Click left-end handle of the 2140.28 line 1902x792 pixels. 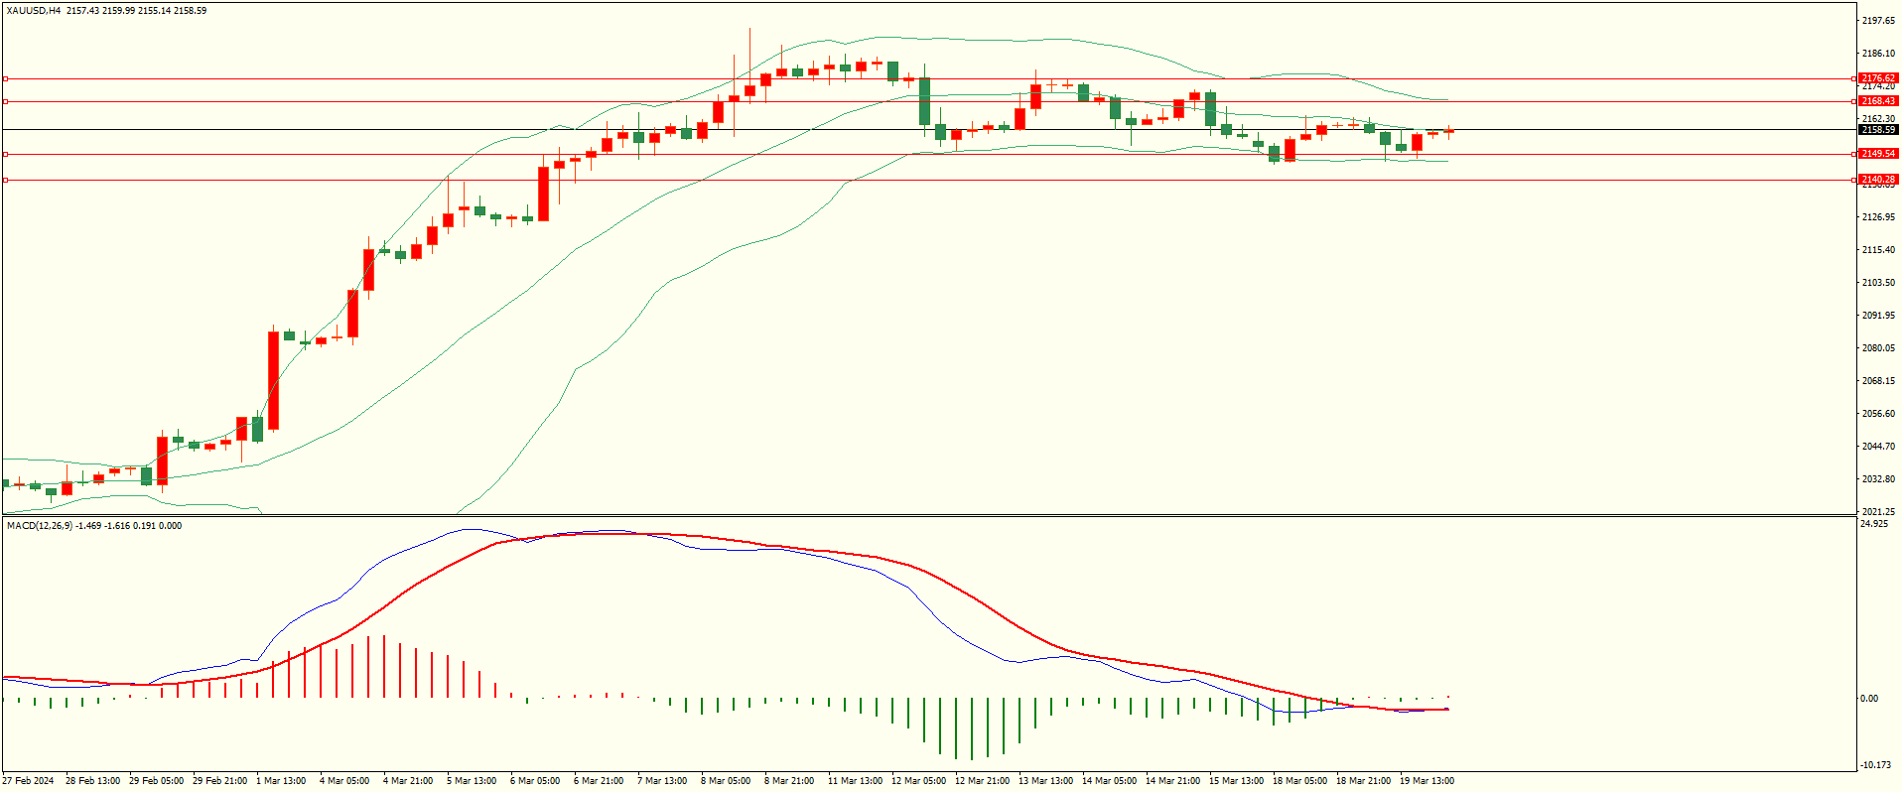pyautogui.click(x=5, y=180)
